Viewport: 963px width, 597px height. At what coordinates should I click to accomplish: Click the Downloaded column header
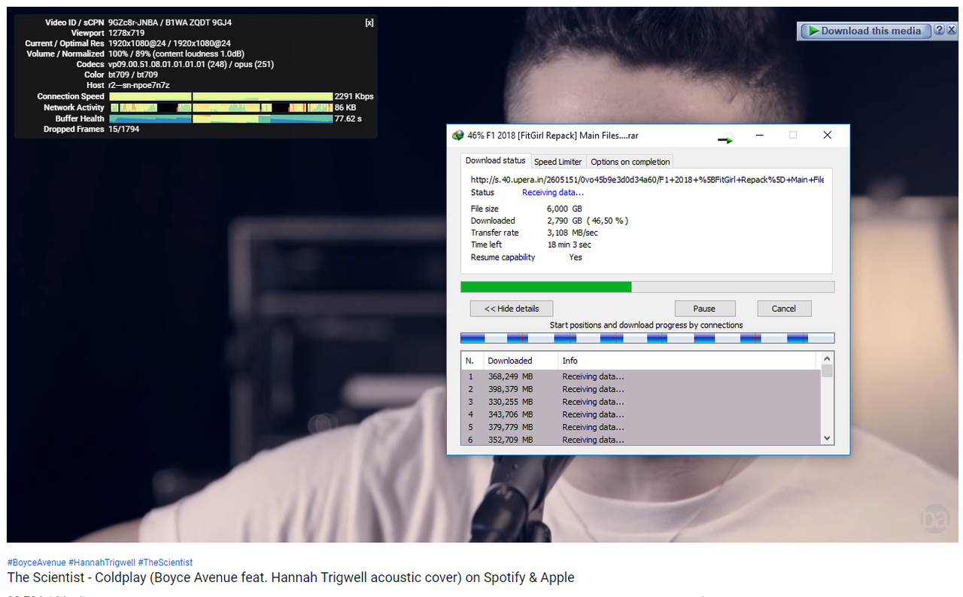[x=521, y=361]
